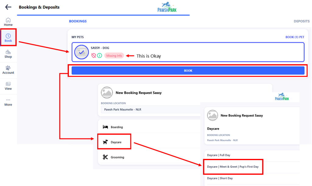Click the SASSY - DOG name text

(100, 48)
